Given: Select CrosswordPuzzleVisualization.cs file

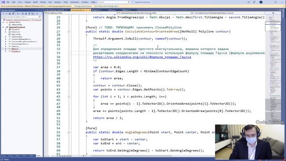Looking at the screenshot, I should [24, 42].
